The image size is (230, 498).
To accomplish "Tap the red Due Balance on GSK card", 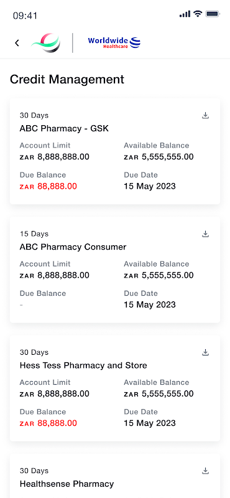I will coord(48,186).
